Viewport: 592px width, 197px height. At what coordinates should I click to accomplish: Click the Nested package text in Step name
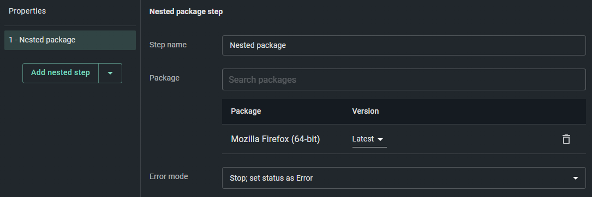[258, 46]
